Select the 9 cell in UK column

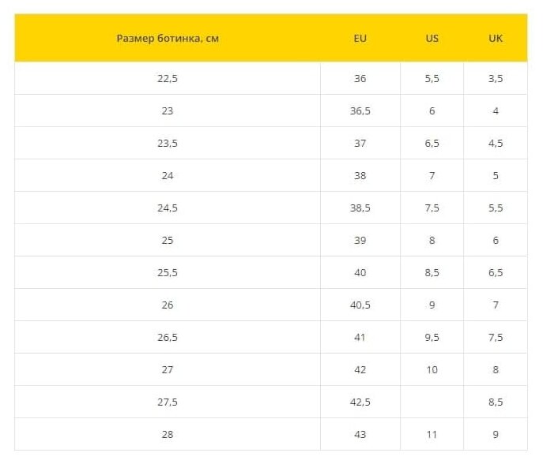point(496,434)
